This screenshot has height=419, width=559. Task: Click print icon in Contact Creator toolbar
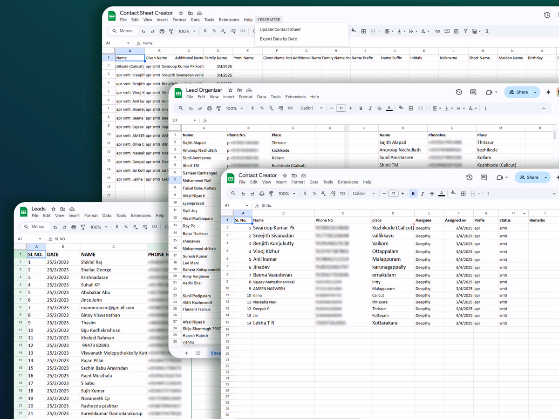coord(261,193)
